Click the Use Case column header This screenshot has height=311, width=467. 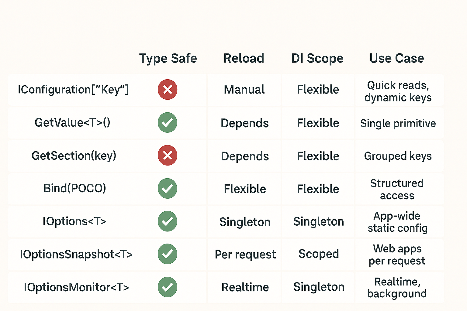pos(397,58)
